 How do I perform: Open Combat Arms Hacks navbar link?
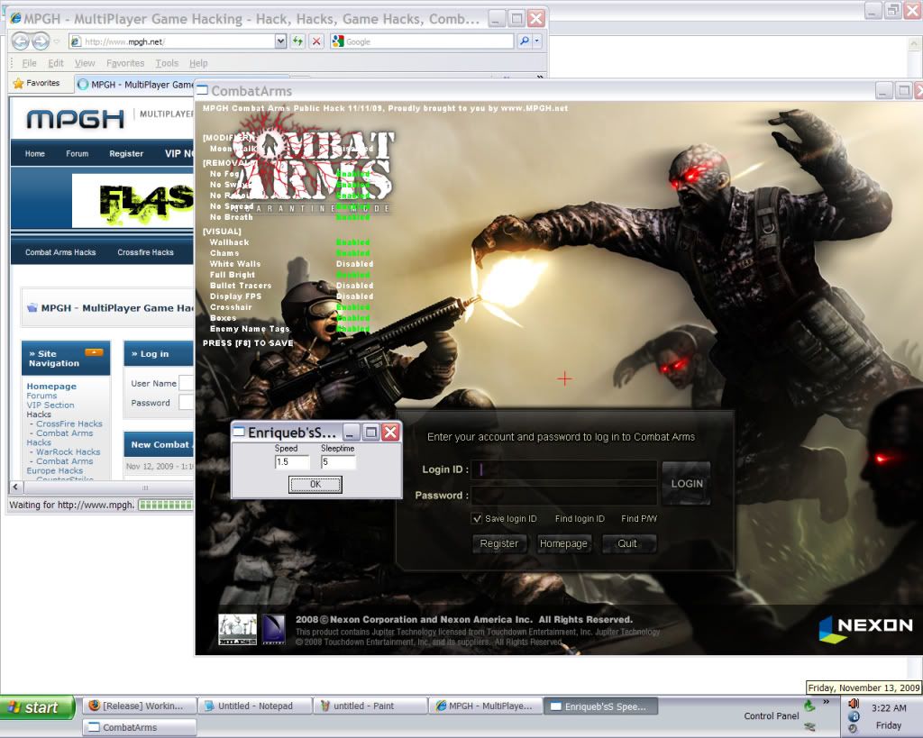pyautogui.click(x=60, y=252)
